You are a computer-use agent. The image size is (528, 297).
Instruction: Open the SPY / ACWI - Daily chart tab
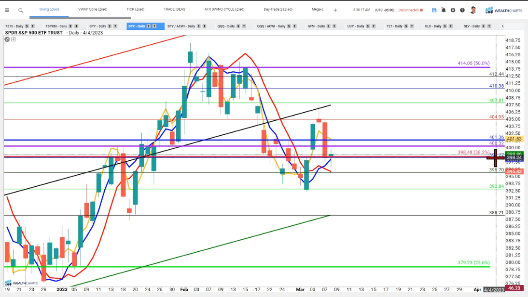pyautogui.click(x=181, y=26)
